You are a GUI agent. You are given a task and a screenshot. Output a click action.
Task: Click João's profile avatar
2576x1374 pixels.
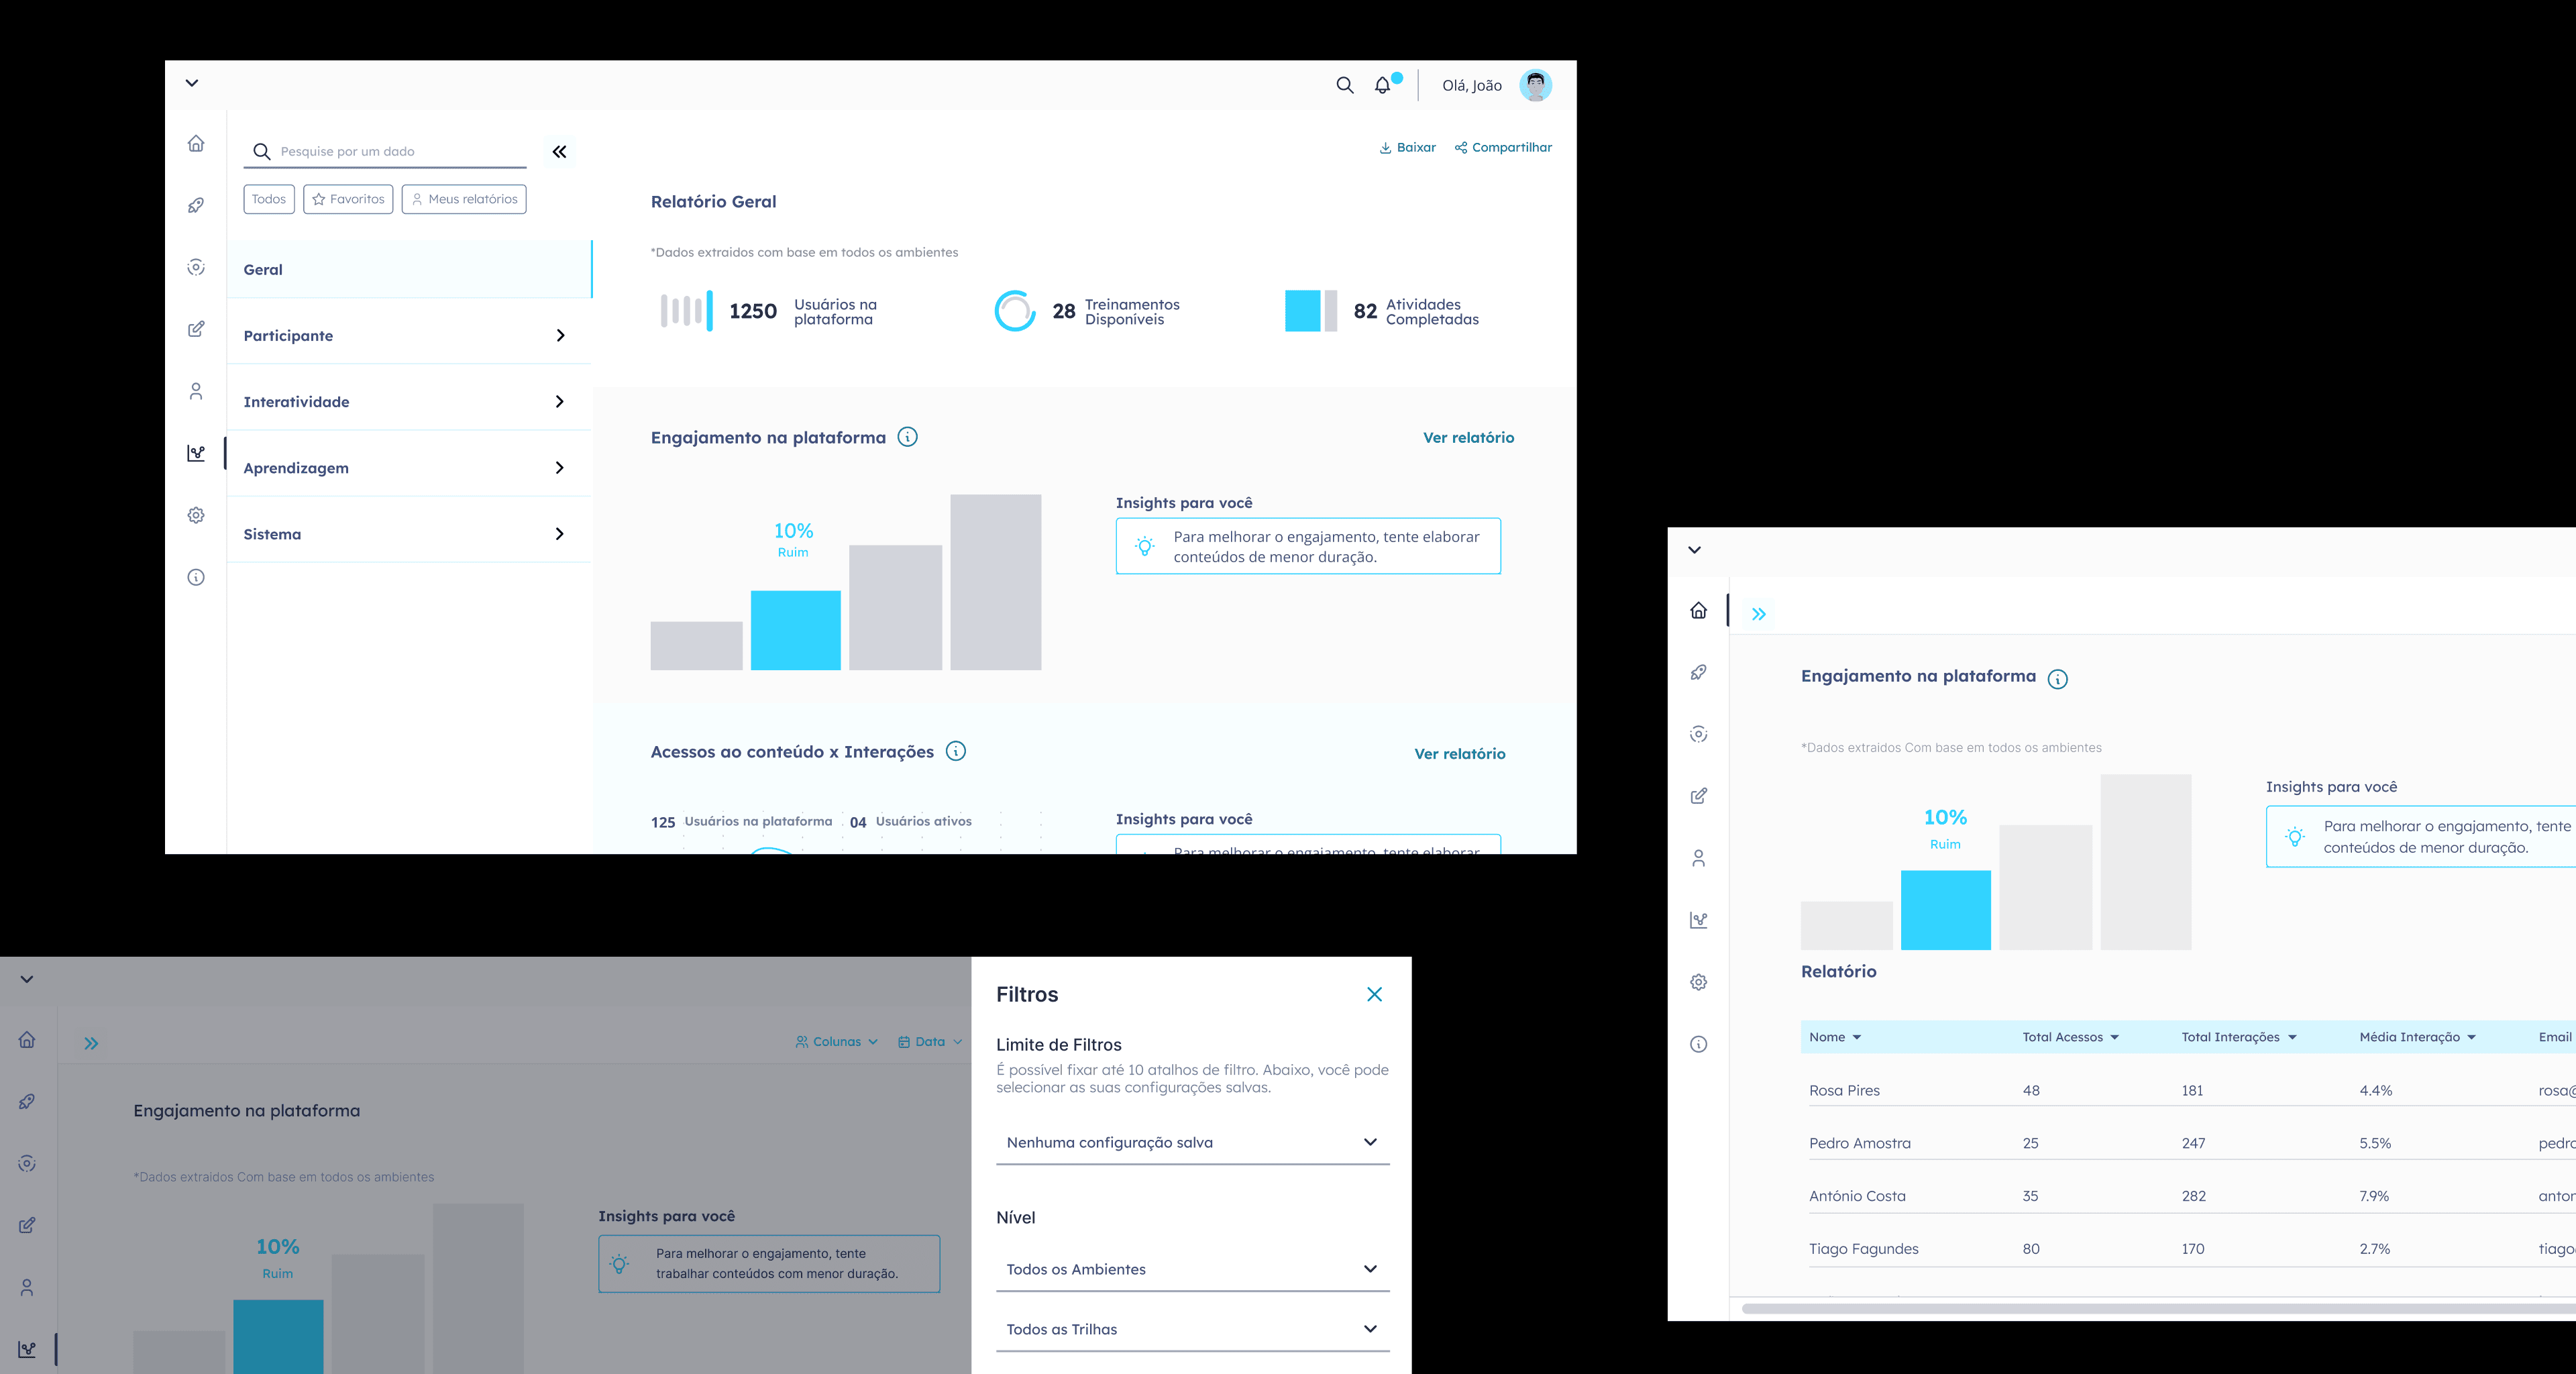click(x=1535, y=86)
